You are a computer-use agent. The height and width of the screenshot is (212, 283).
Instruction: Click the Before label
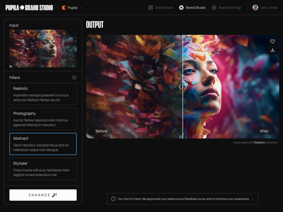tap(101, 131)
